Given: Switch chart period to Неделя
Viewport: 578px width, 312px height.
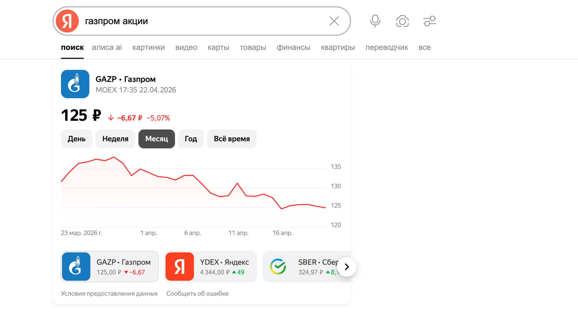Looking at the screenshot, I should 115,139.
